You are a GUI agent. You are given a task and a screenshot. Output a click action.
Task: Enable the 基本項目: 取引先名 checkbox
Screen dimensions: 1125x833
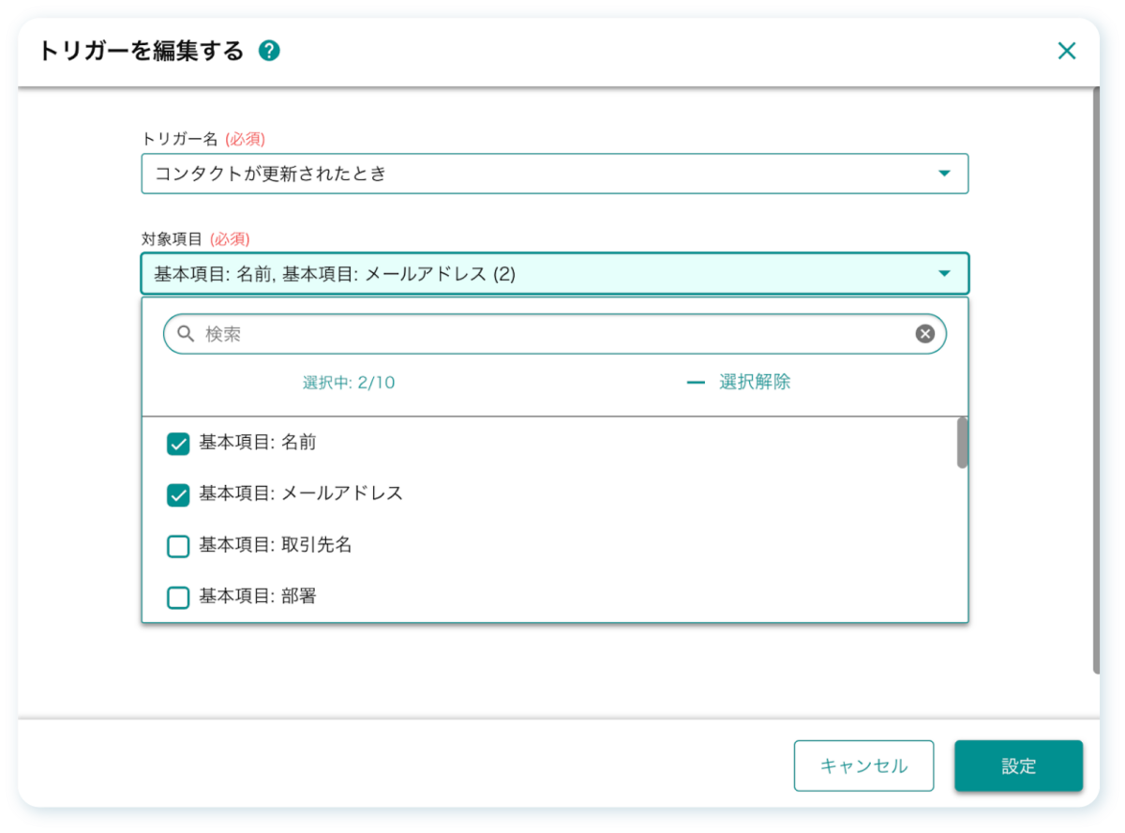point(178,546)
